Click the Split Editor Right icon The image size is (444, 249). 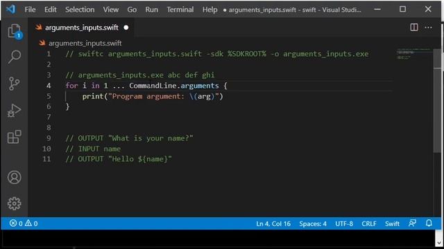(414, 28)
